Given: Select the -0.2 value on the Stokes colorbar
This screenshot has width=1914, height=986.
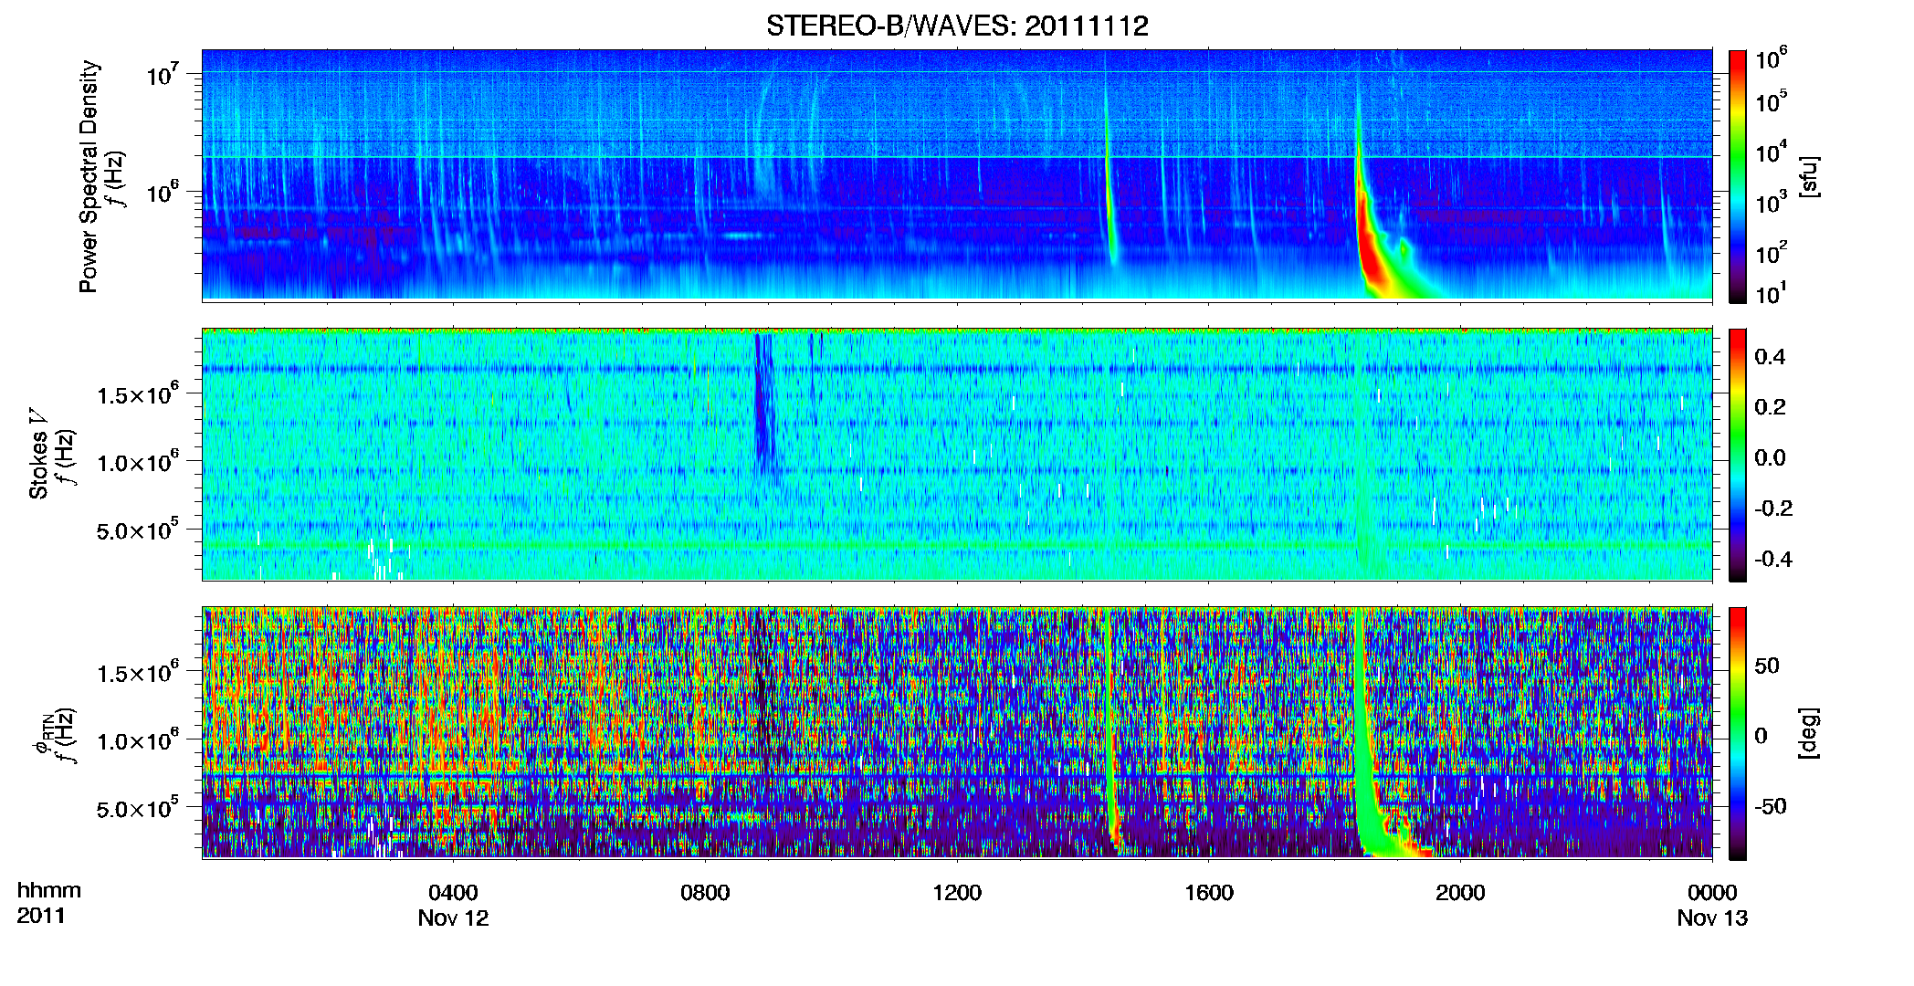Looking at the screenshot, I should tap(1773, 509).
